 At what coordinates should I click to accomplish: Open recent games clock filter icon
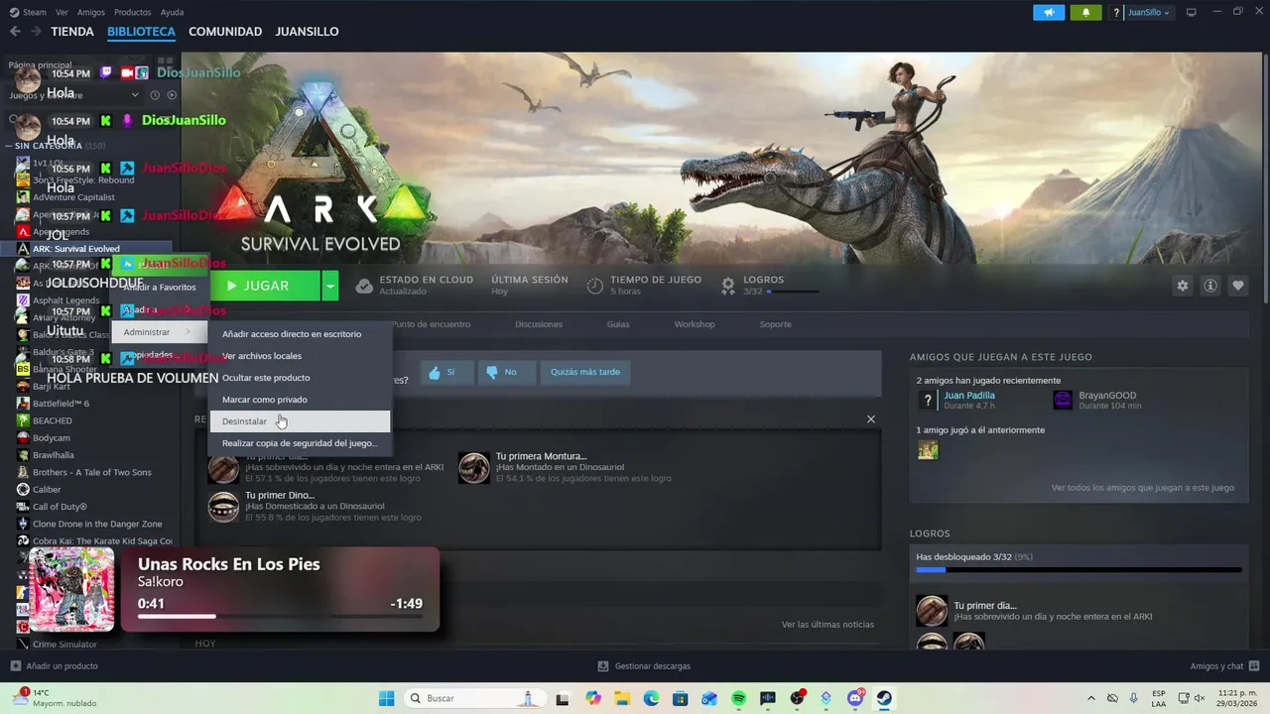pyautogui.click(x=155, y=95)
